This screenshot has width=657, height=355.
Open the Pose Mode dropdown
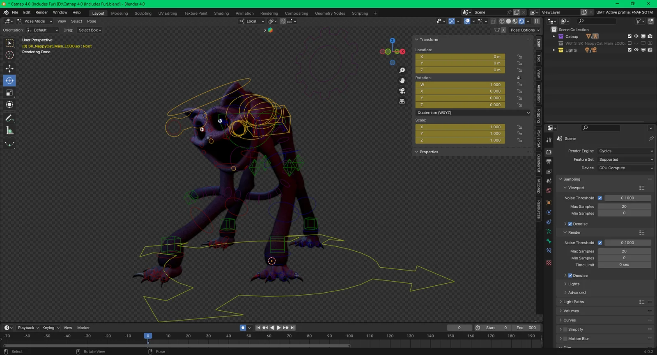(34, 21)
